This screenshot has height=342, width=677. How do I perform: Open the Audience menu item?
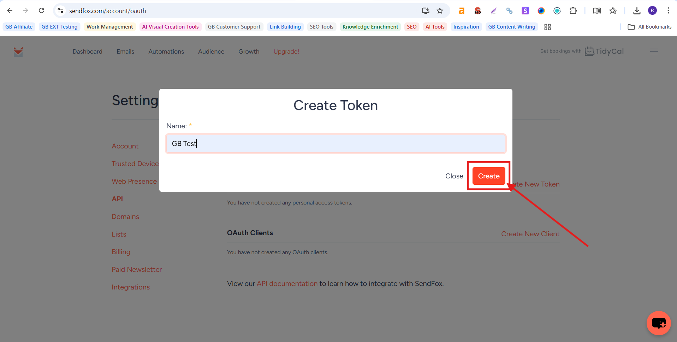211,51
